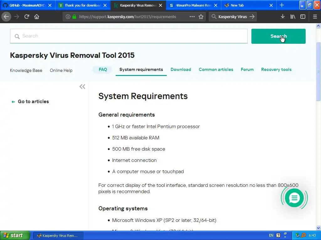Image resolution: width=321 pixels, height=240 pixels.
Task: Click Go to articles link
Action: click(x=30, y=102)
